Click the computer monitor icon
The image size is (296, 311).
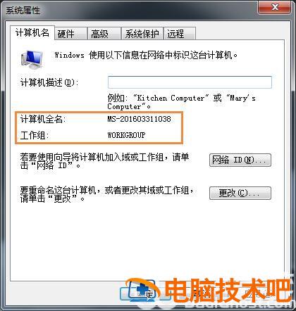click(x=32, y=60)
